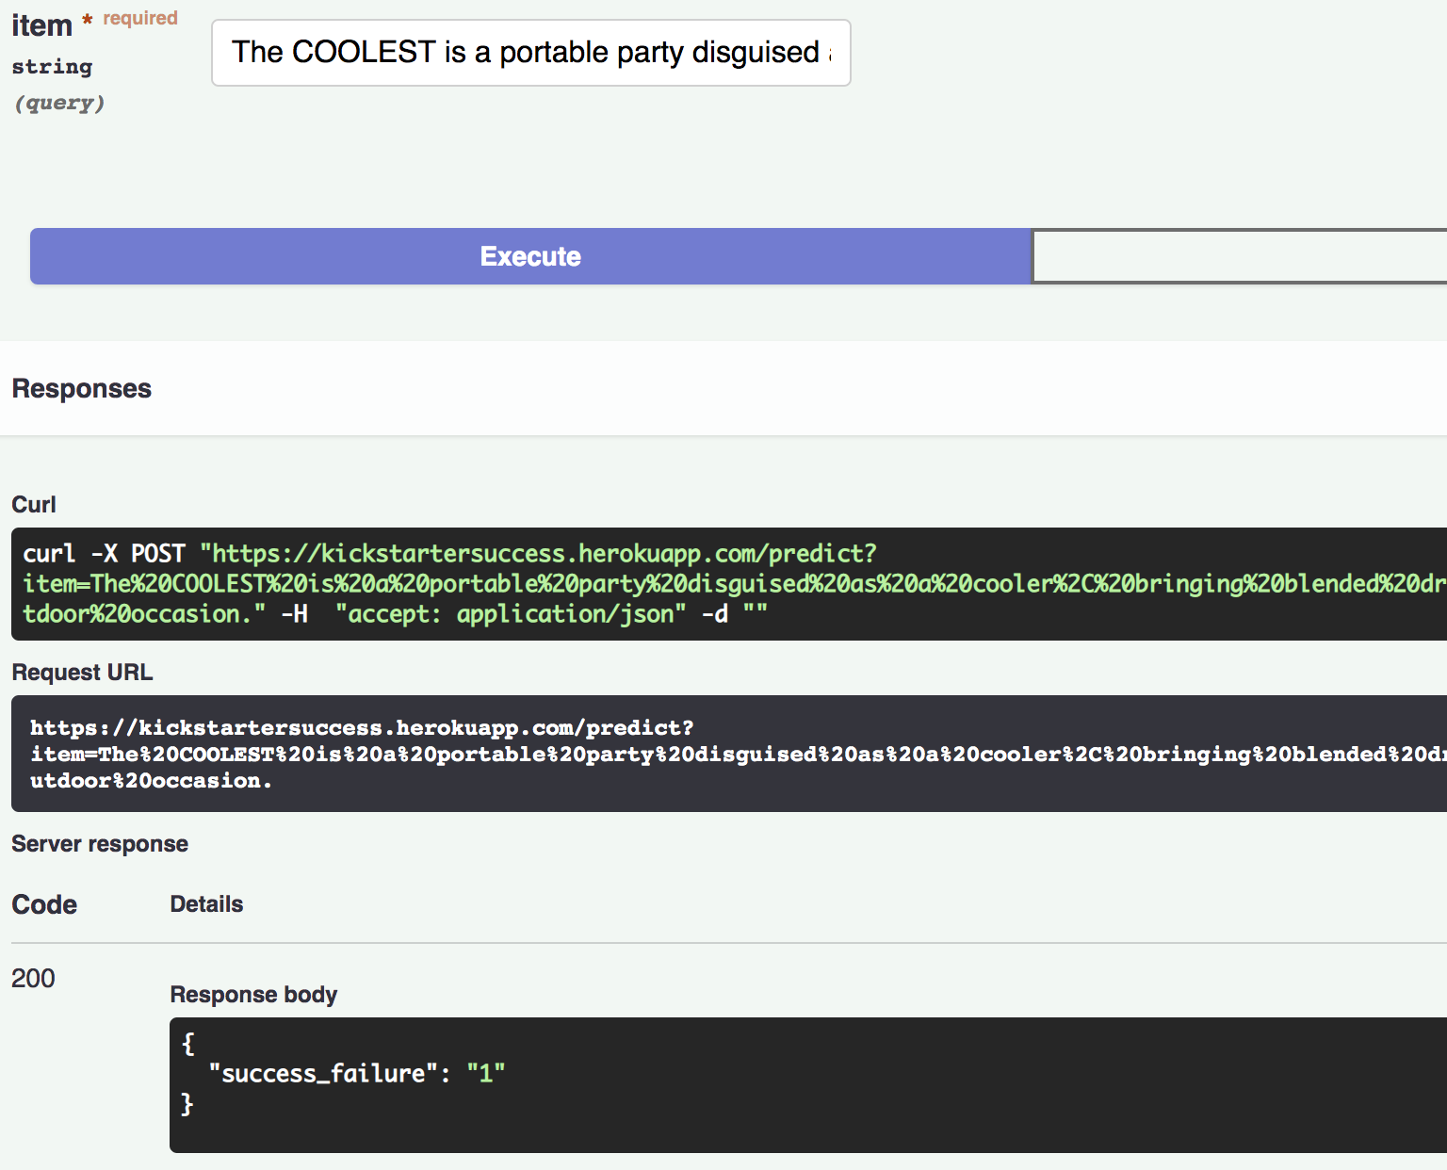The width and height of the screenshot is (1447, 1170).
Task: Click the "string" type label
Action: 52,67
